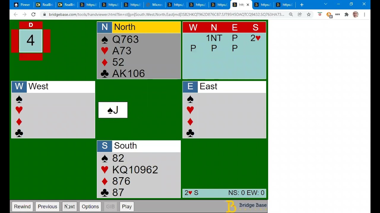Share this page via share icon
The height and width of the screenshot is (213, 380).
pos(300,14)
